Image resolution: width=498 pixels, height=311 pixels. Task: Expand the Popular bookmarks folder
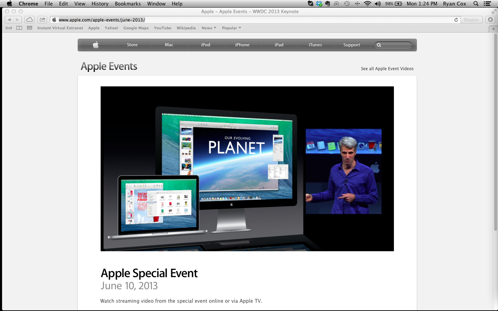231,28
